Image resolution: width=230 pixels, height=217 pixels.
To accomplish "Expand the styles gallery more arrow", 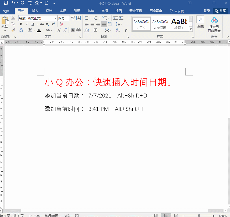I will pos(191,29).
